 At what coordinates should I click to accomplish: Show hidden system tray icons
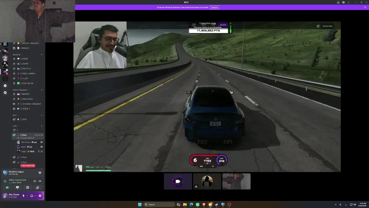[x=336, y=205]
